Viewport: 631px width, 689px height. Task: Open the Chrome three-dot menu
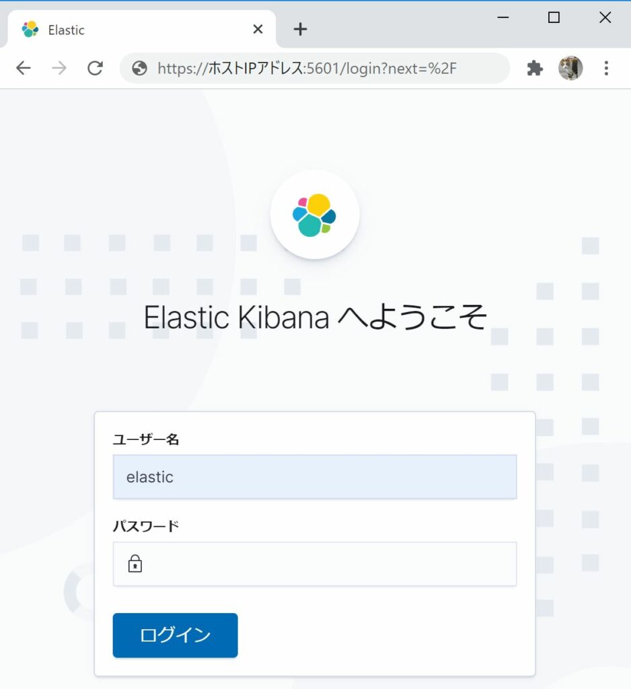607,67
